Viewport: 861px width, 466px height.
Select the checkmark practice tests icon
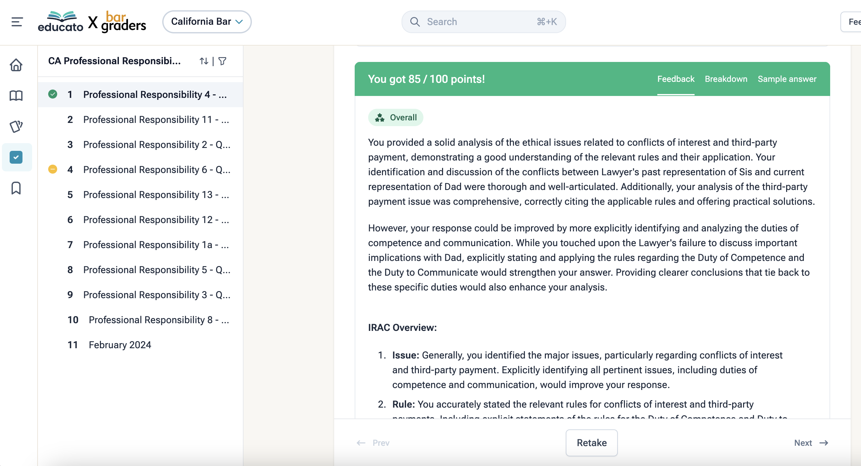16,157
